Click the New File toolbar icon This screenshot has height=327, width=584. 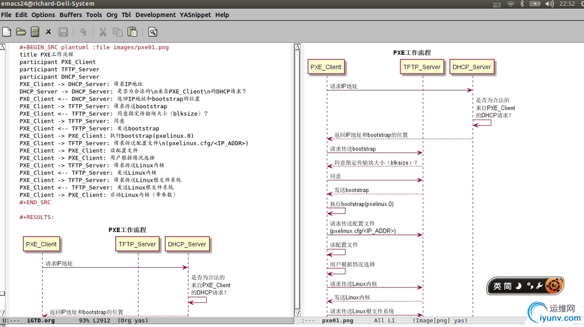7,32
